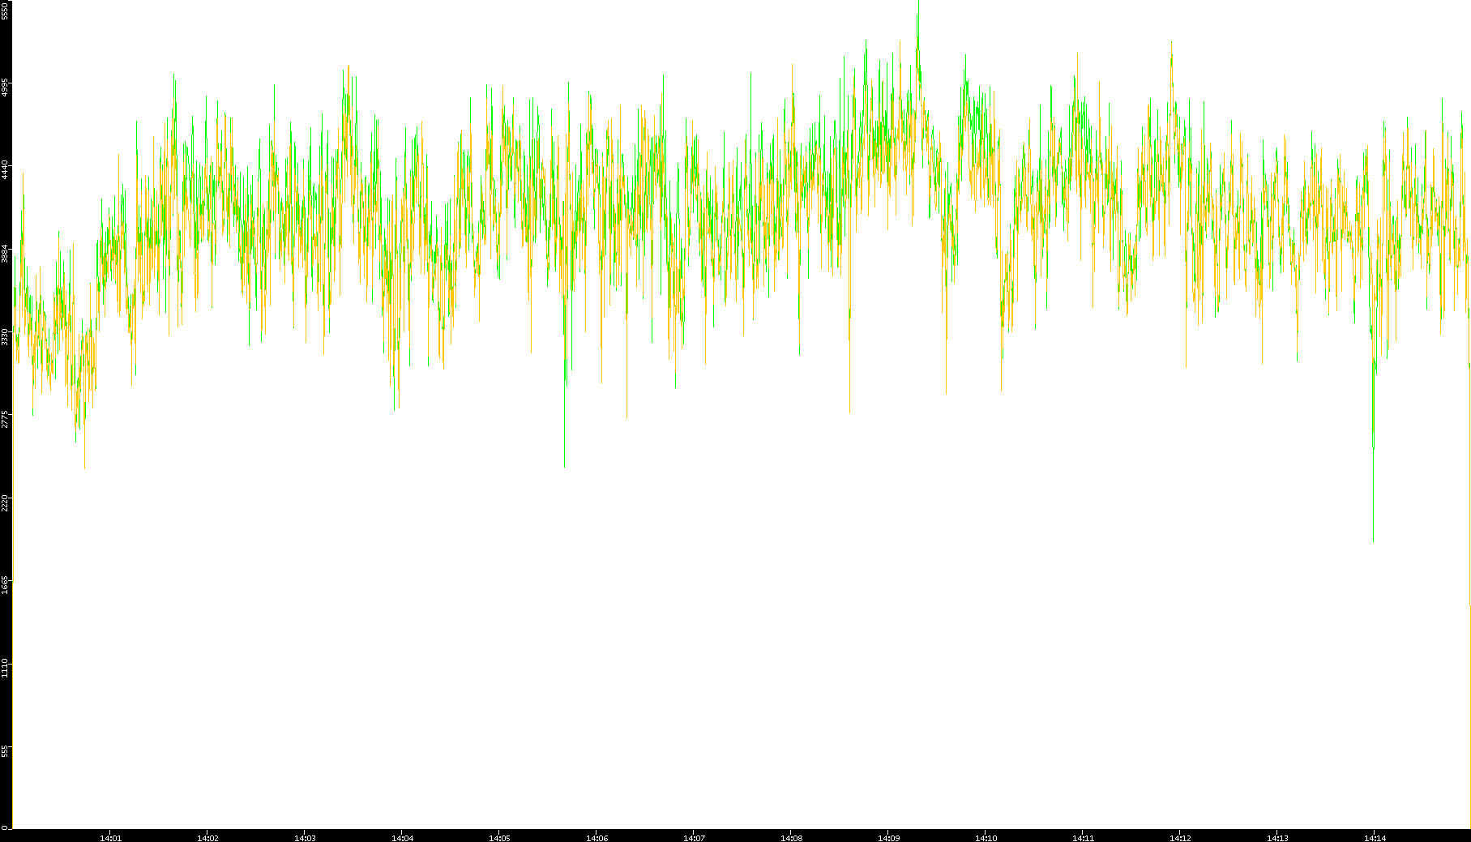Image resolution: width=1471 pixels, height=842 pixels.
Task: Select the 14:02 tick on time axis
Action: click(207, 838)
